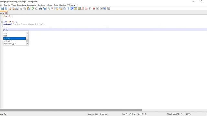The width and height of the screenshot is (207, 116).
Task: Save the recorded macro using the toolbar icon
Action: coord(108,9)
